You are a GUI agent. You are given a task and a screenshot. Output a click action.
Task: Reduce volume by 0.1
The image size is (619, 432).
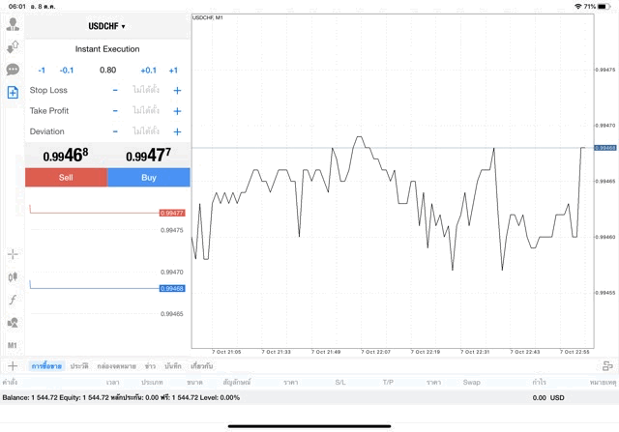tap(67, 70)
